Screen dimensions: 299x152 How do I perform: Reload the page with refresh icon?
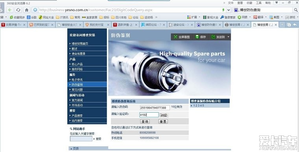(18, 10)
